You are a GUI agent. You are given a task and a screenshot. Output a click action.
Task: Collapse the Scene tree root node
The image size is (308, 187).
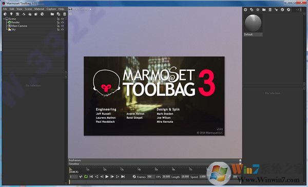tap(4, 19)
